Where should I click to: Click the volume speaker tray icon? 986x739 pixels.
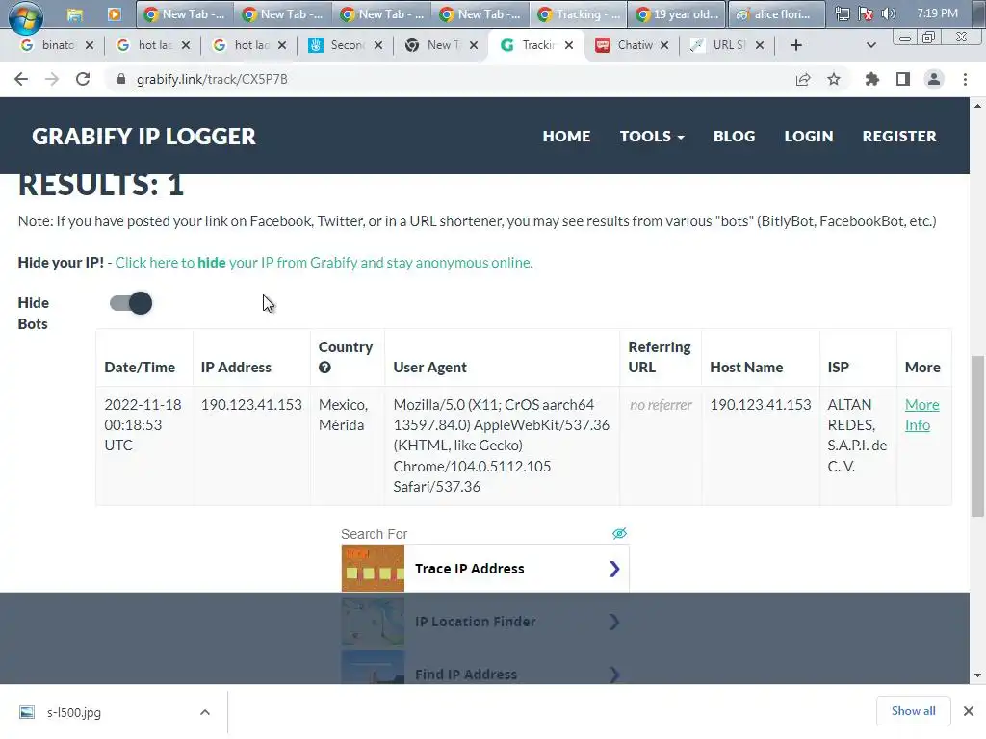(x=889, y=13)
